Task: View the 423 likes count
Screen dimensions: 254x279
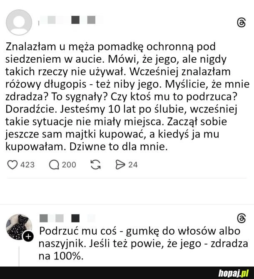Action: point(27,165)
